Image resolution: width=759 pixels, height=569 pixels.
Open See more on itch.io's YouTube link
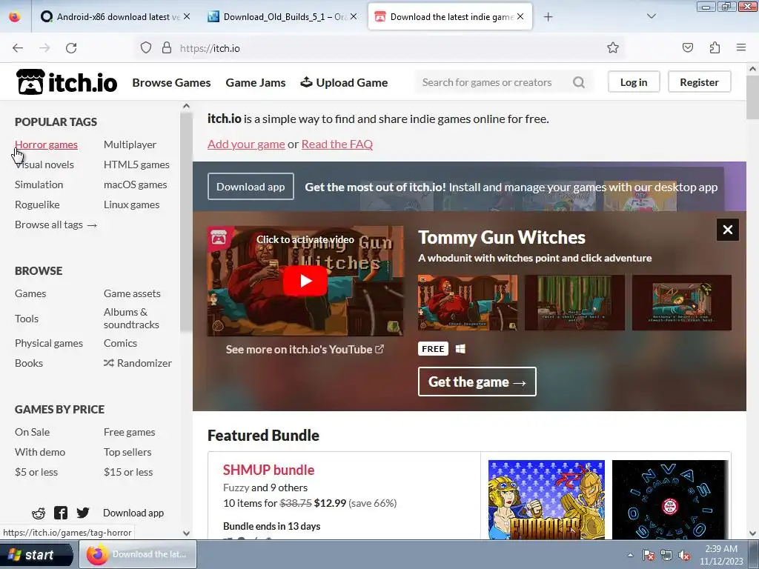[x=305, y=350]
